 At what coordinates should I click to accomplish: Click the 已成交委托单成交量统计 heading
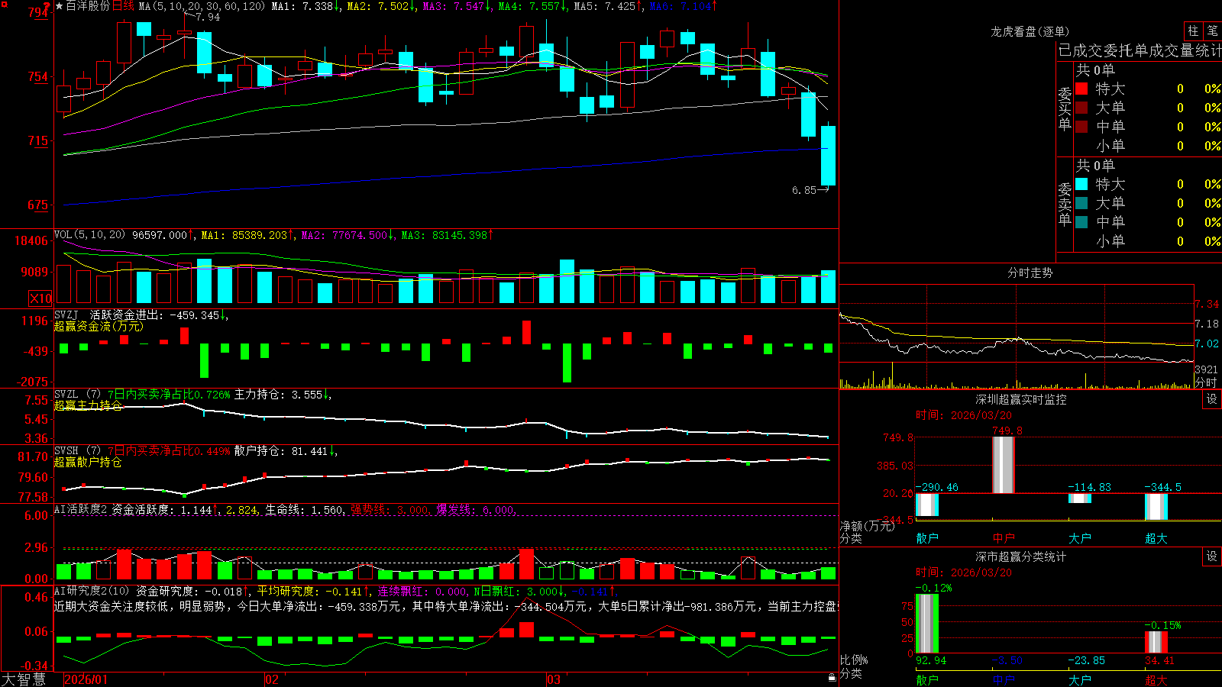(x=1140, y=50)
